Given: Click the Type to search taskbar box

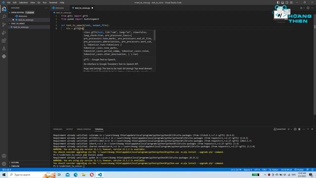Looking at the screenshot, I should click(x=32, y=175).
